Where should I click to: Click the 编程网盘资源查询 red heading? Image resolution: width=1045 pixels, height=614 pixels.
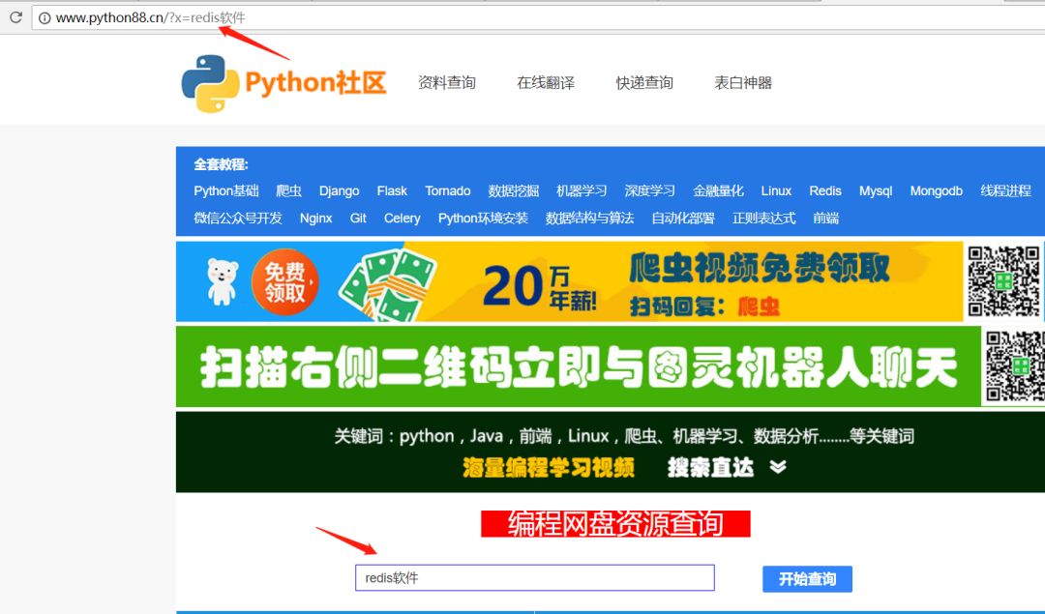pos(615,523)
